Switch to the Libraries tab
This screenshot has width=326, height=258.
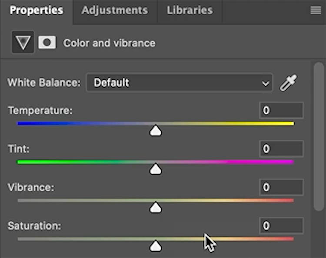(190, 10)
